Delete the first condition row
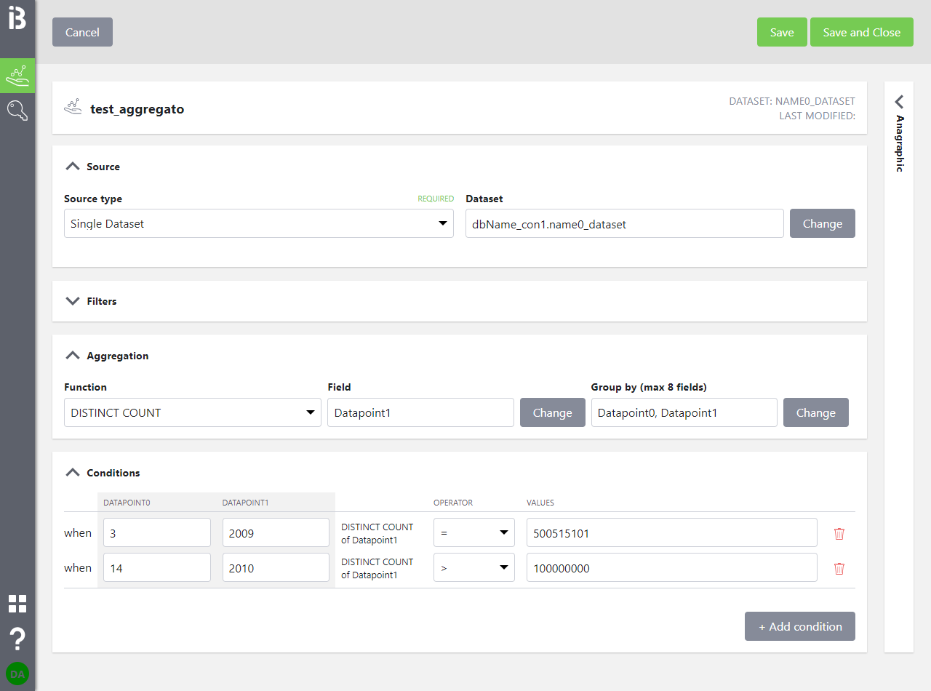Screen dimensions: 931x691 (839, 533)
